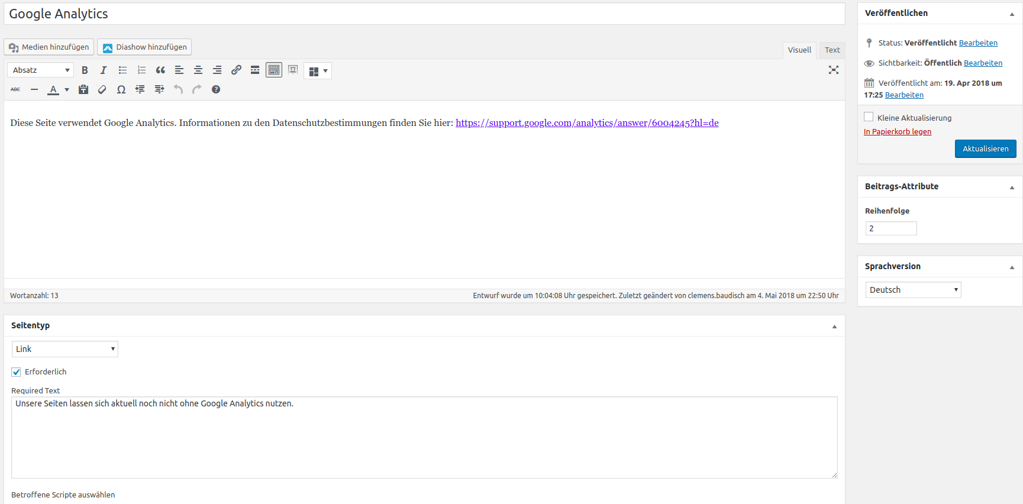
Task: Tick the Kleine Aktualisierung checkbox
Action: pyautogui.click(x=869, y=117)
